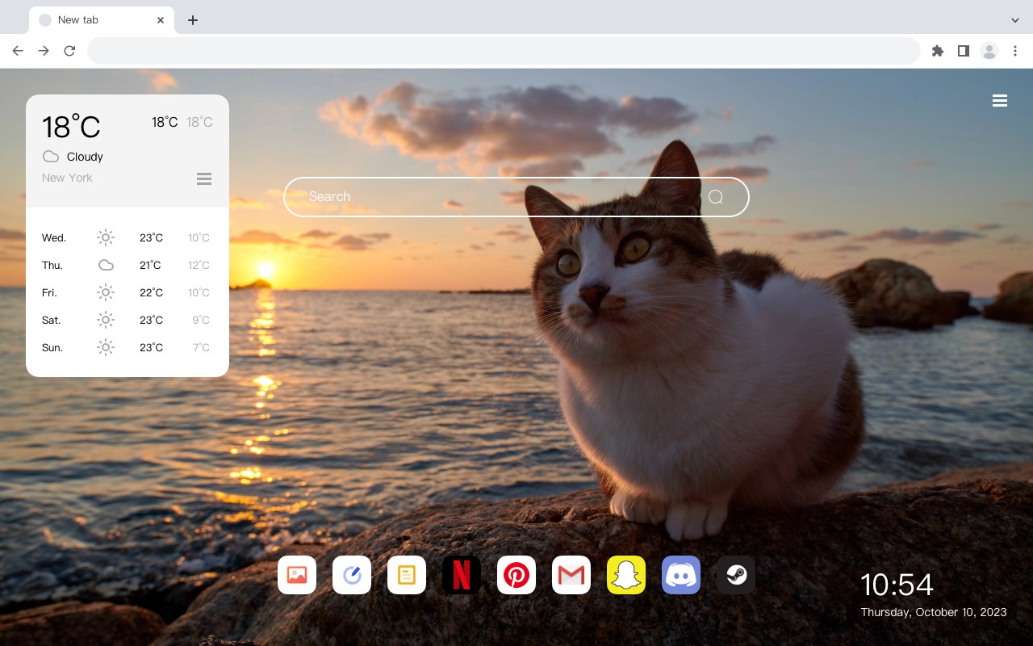The width and height of the screenshot is (1033, 646).
Task: Click into the Search field on the page
Action: [516, 197]
